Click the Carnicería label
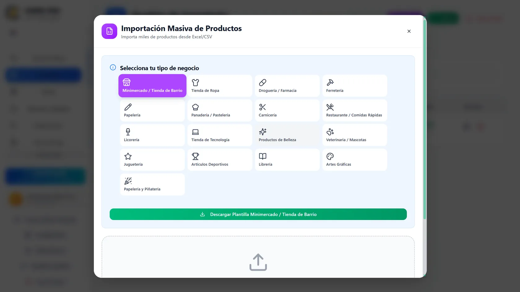The image size is (520, 292). click(x=267, y=115)
